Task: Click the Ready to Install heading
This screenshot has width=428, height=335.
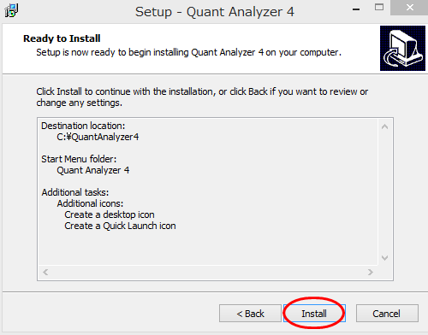Action: pos(62,38)
